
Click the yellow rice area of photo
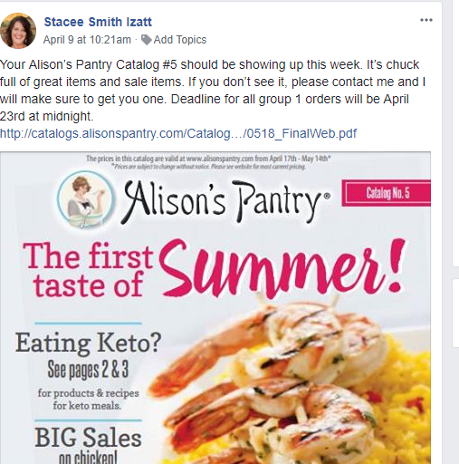click(406, 378)
